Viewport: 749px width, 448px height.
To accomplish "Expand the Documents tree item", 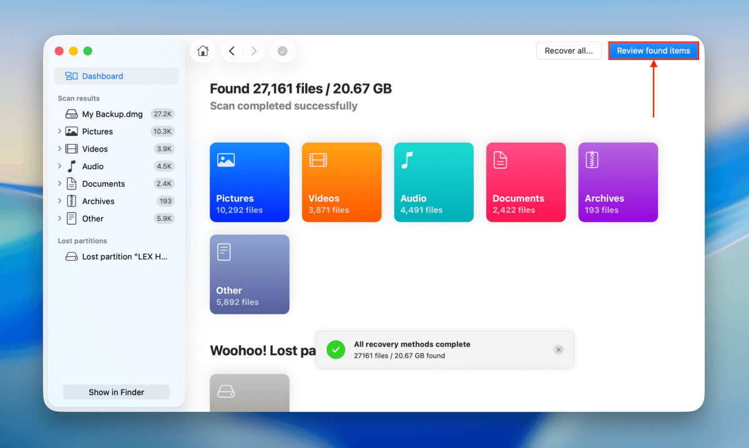I will pos(59,184).
